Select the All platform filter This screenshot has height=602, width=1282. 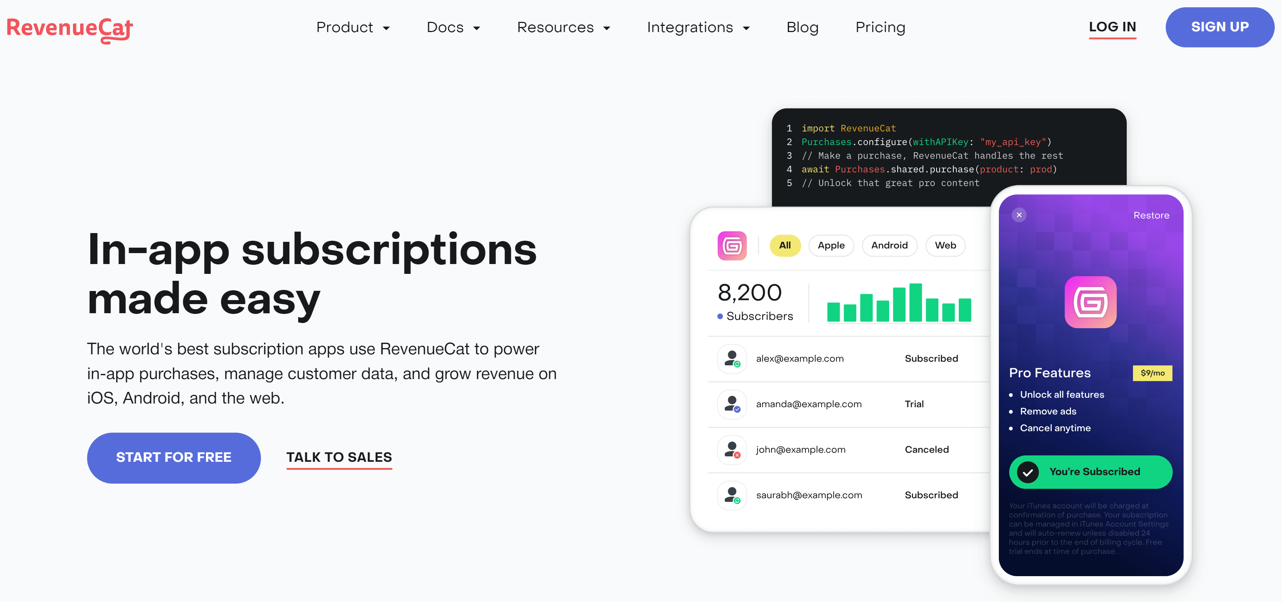coord(785,246)
